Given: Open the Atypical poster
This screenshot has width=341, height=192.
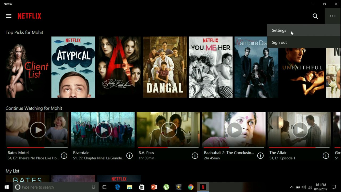Looking at the screenshot, I should [73, 67].
